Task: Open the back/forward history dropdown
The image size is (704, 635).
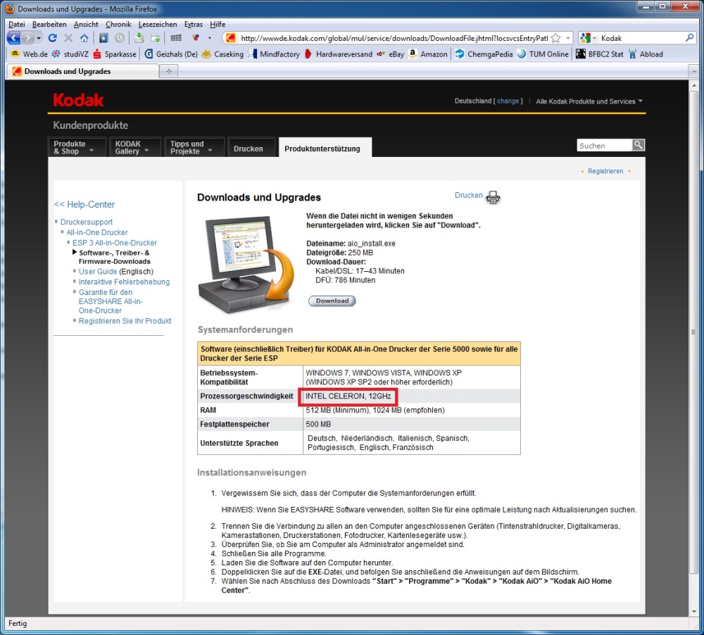Action: (39, 38)
